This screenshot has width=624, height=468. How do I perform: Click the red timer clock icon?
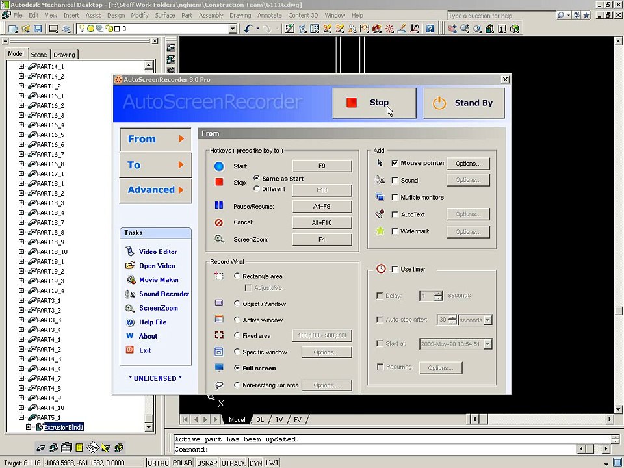(381, 268)
